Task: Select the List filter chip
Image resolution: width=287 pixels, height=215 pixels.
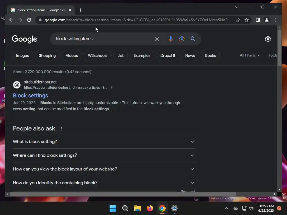Action: [120, 55]
